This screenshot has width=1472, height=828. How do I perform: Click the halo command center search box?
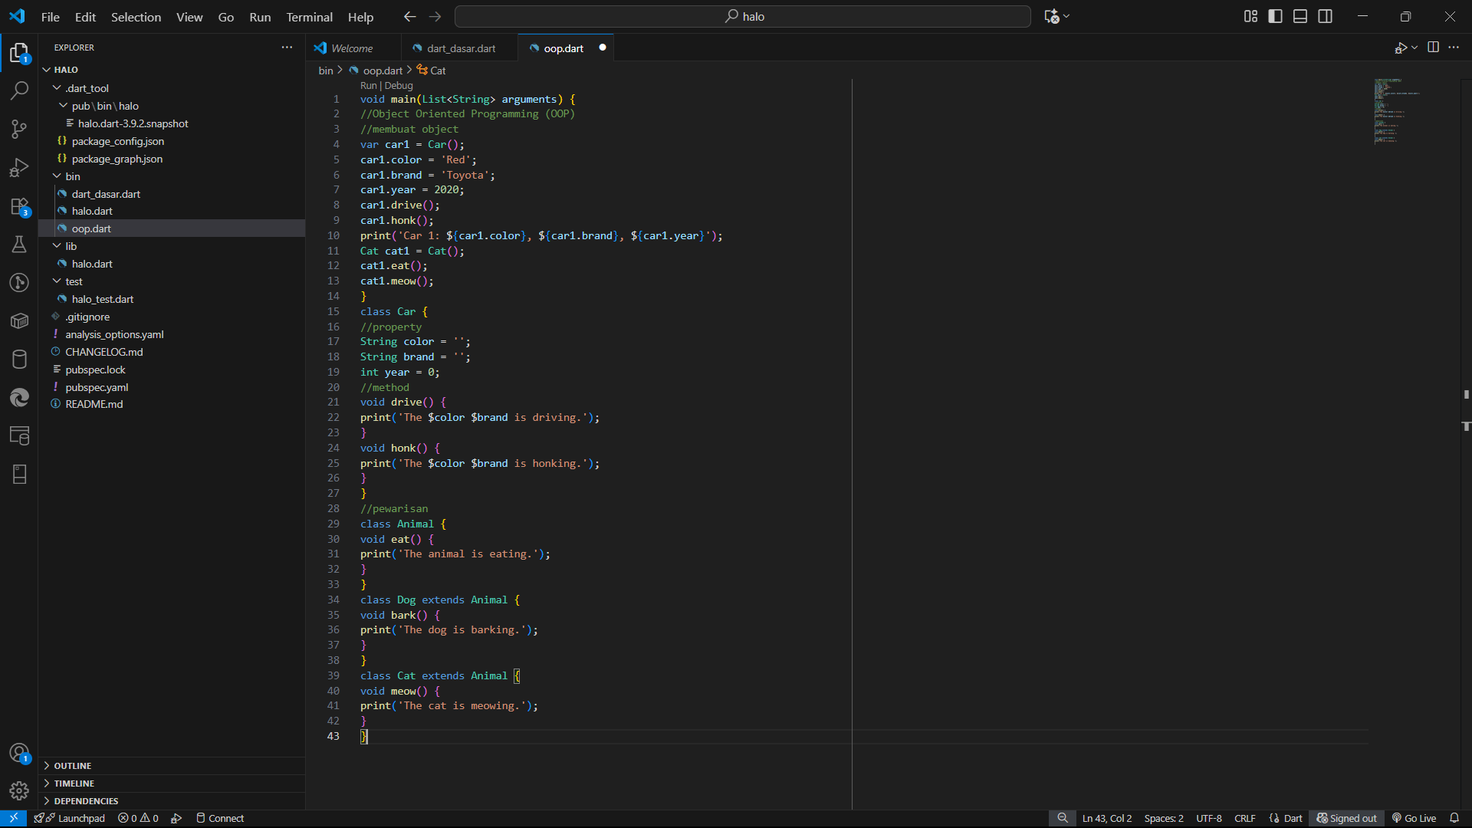[x=742, y=16]
